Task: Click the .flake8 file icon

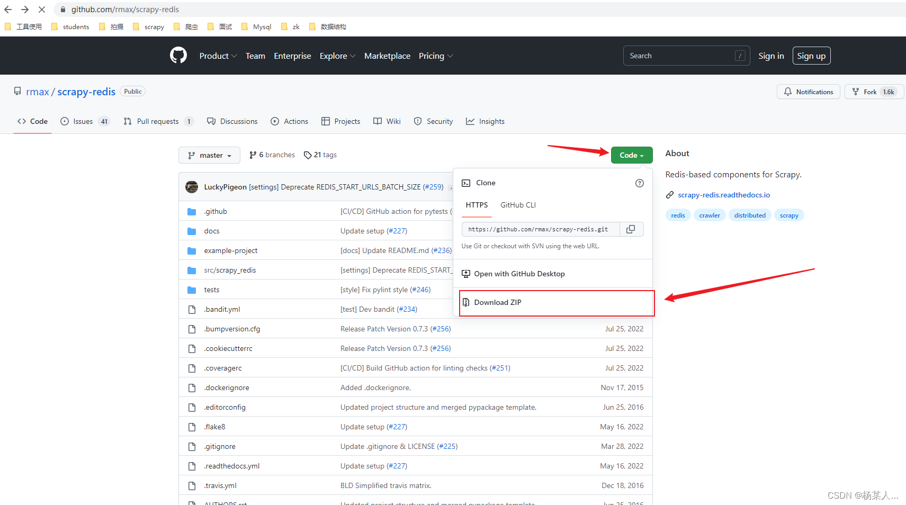Action: (192, 427)
